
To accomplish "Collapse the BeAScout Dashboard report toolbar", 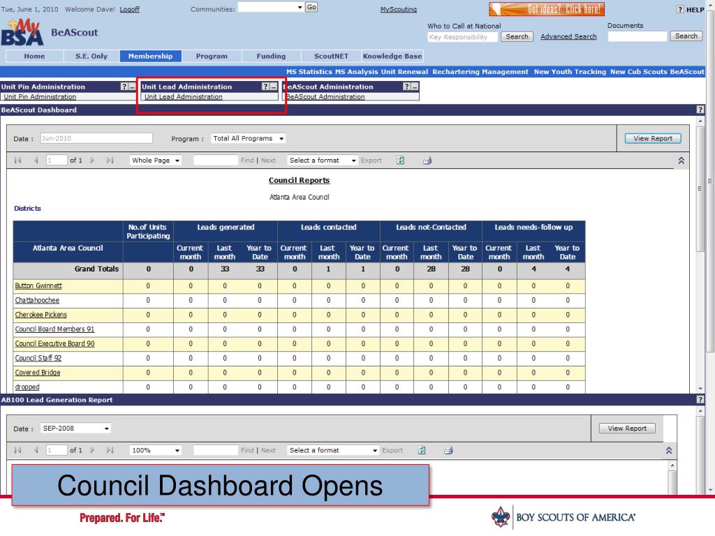I will pyautogui.click(x=681, y=161).
